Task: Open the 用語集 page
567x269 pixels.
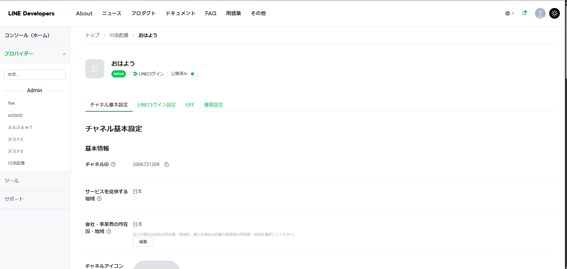Action: click(233, 13)
